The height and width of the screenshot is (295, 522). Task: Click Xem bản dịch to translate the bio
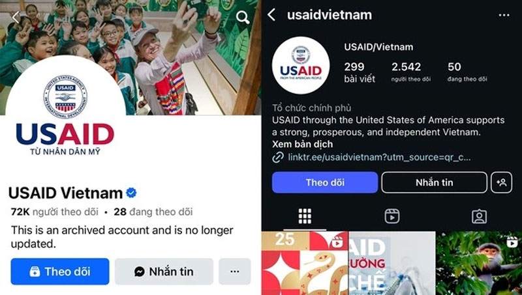pos(302,144)
